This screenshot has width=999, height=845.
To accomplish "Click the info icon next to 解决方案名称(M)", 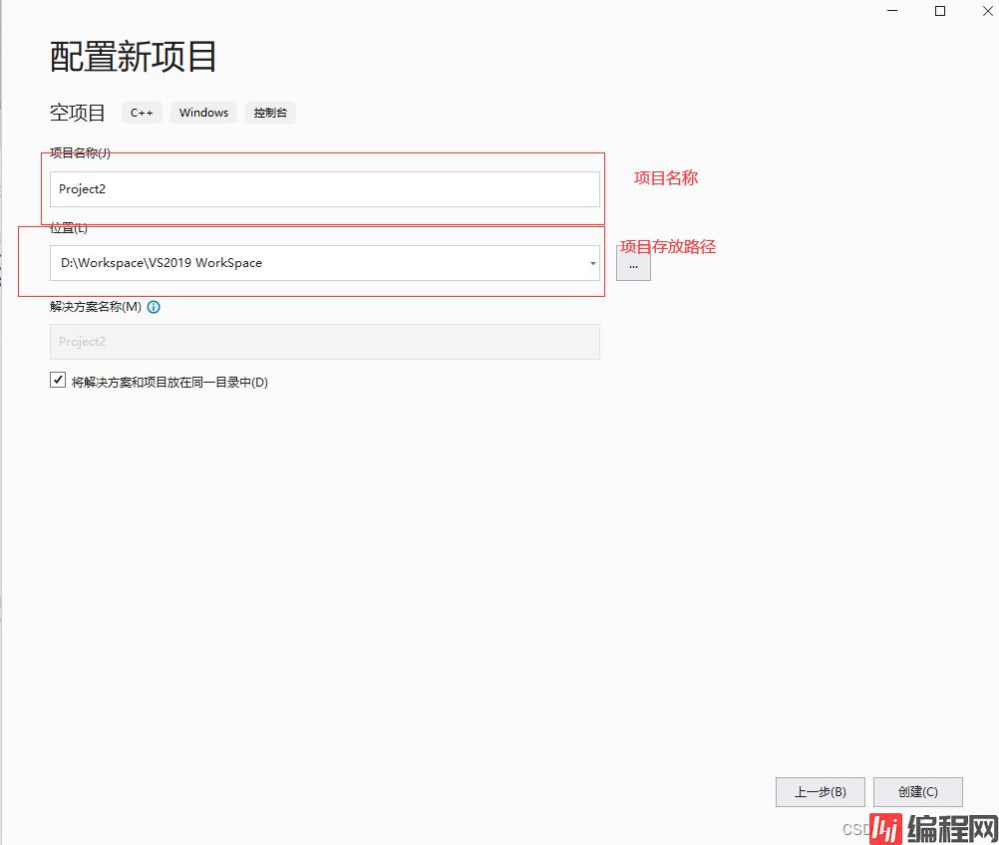I will coord(154,307).
